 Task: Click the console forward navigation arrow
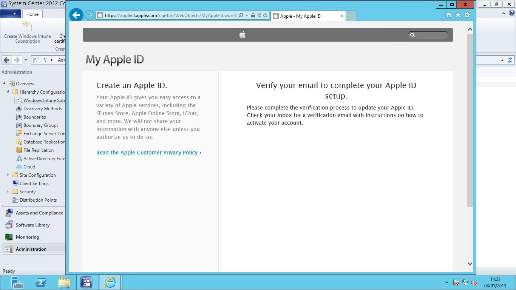[17, 60]
